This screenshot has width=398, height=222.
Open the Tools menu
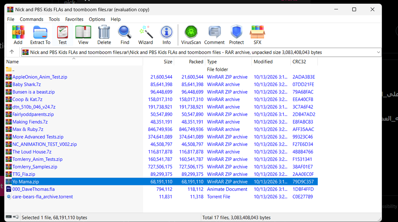[x=54, y=19]
